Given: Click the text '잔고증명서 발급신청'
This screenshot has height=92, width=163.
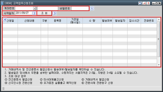Looking at the screenshot, I should pyautogui.click(x=20, y=79).
